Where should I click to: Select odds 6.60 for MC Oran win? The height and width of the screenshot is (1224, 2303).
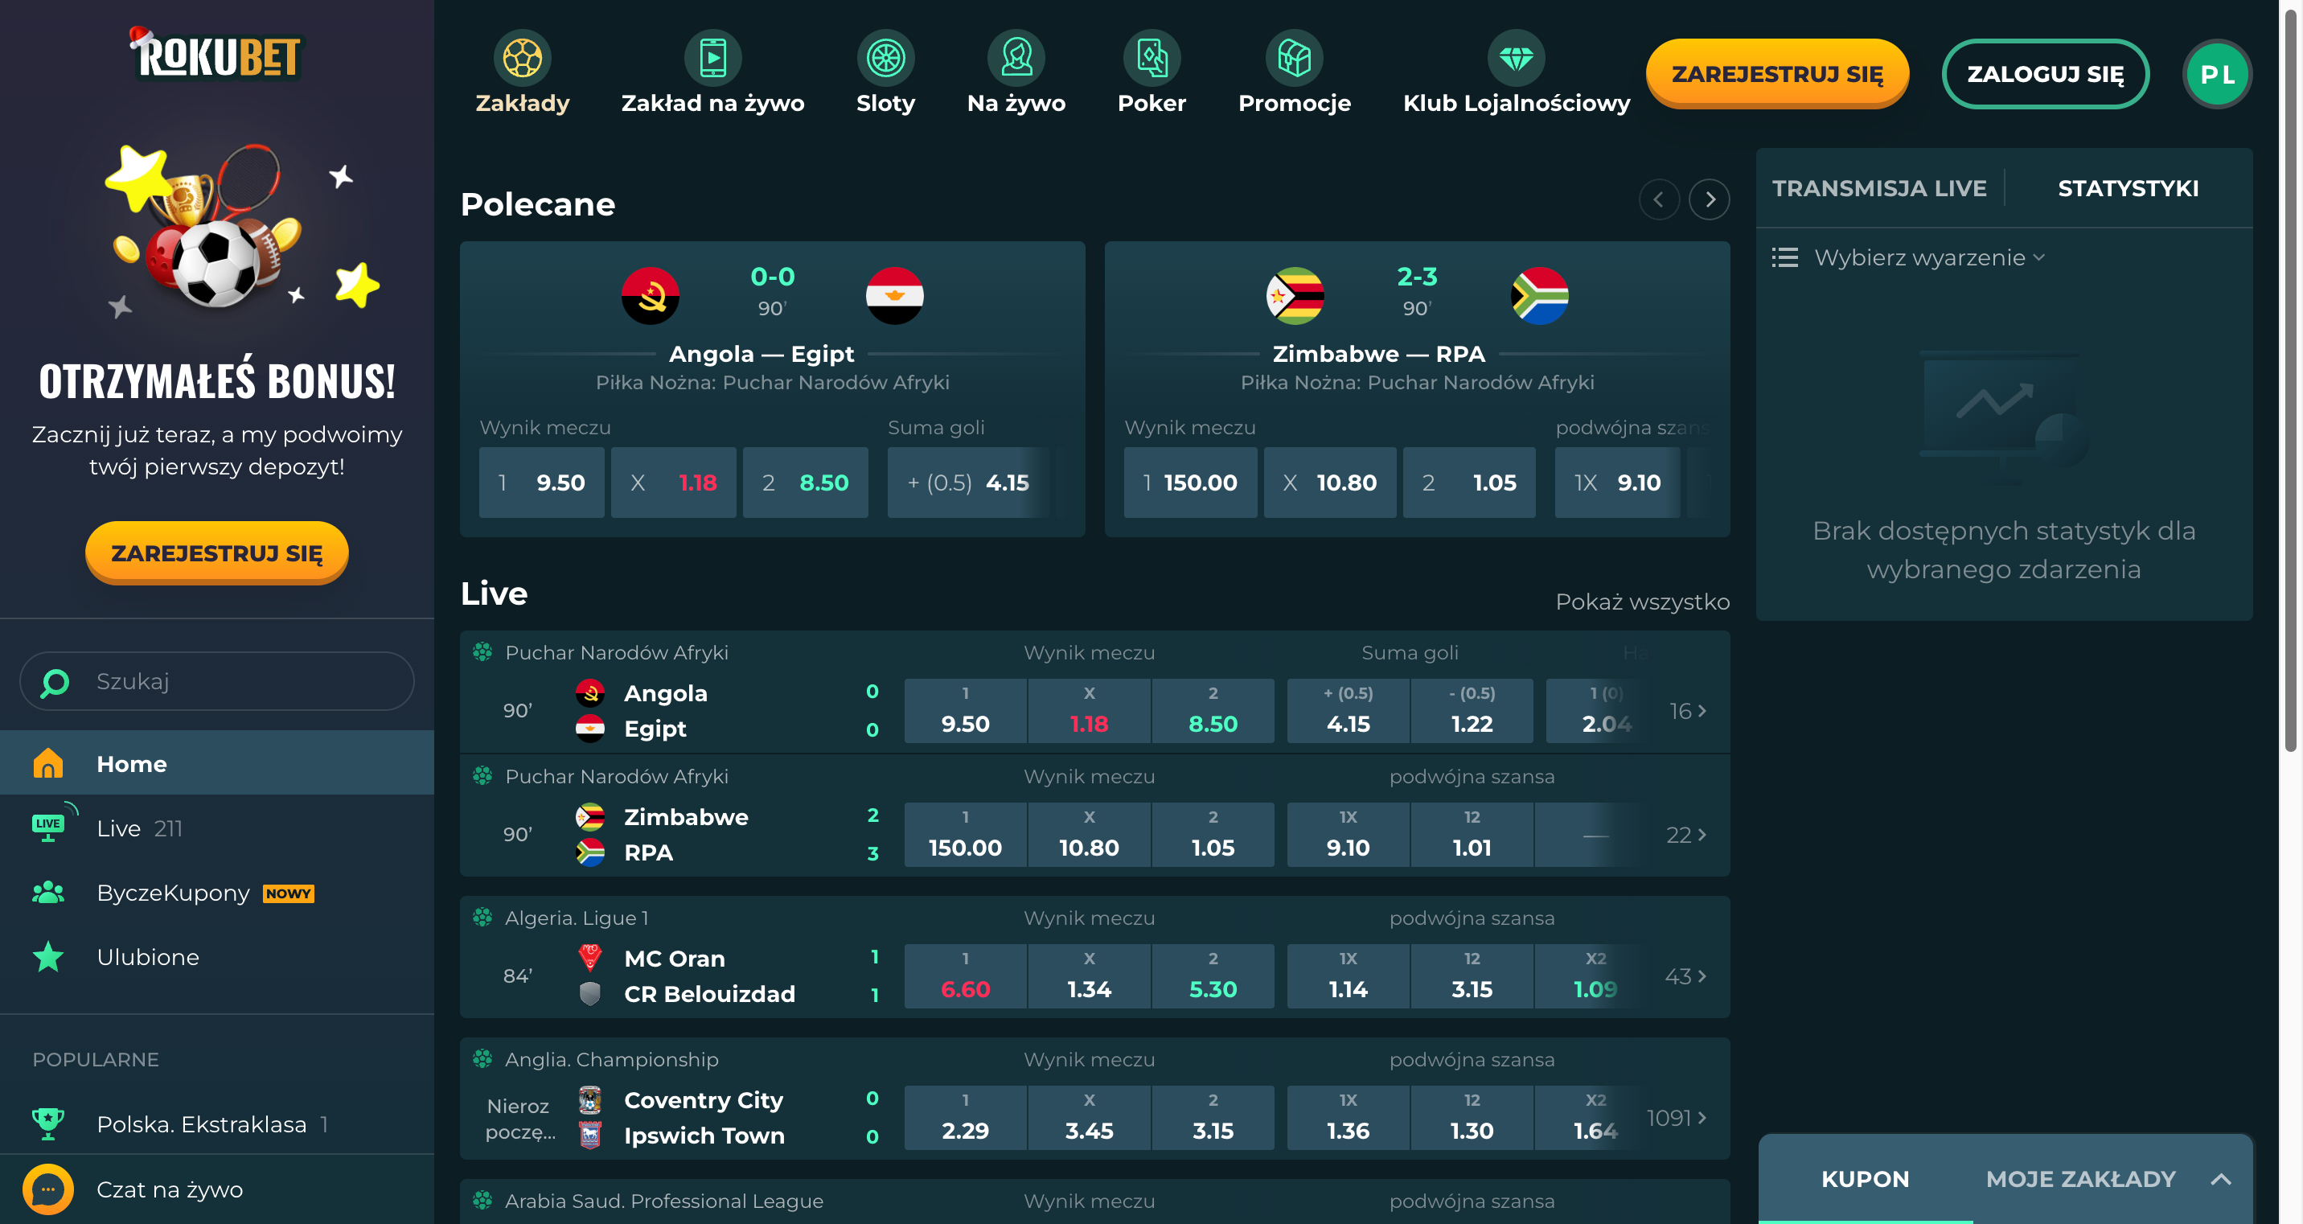(x=966, y=976)
